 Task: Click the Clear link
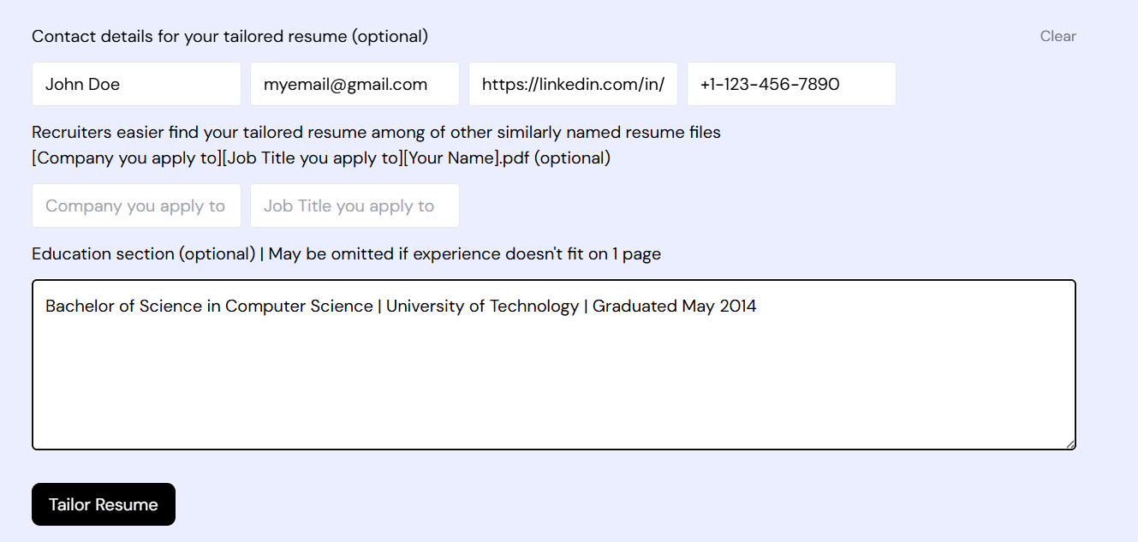coord(1058,36)
